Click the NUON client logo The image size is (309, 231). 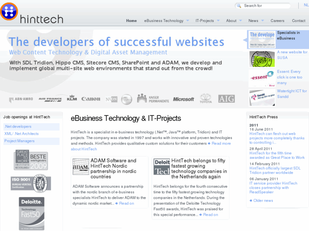pyautogui.click(x=111, y=99)
